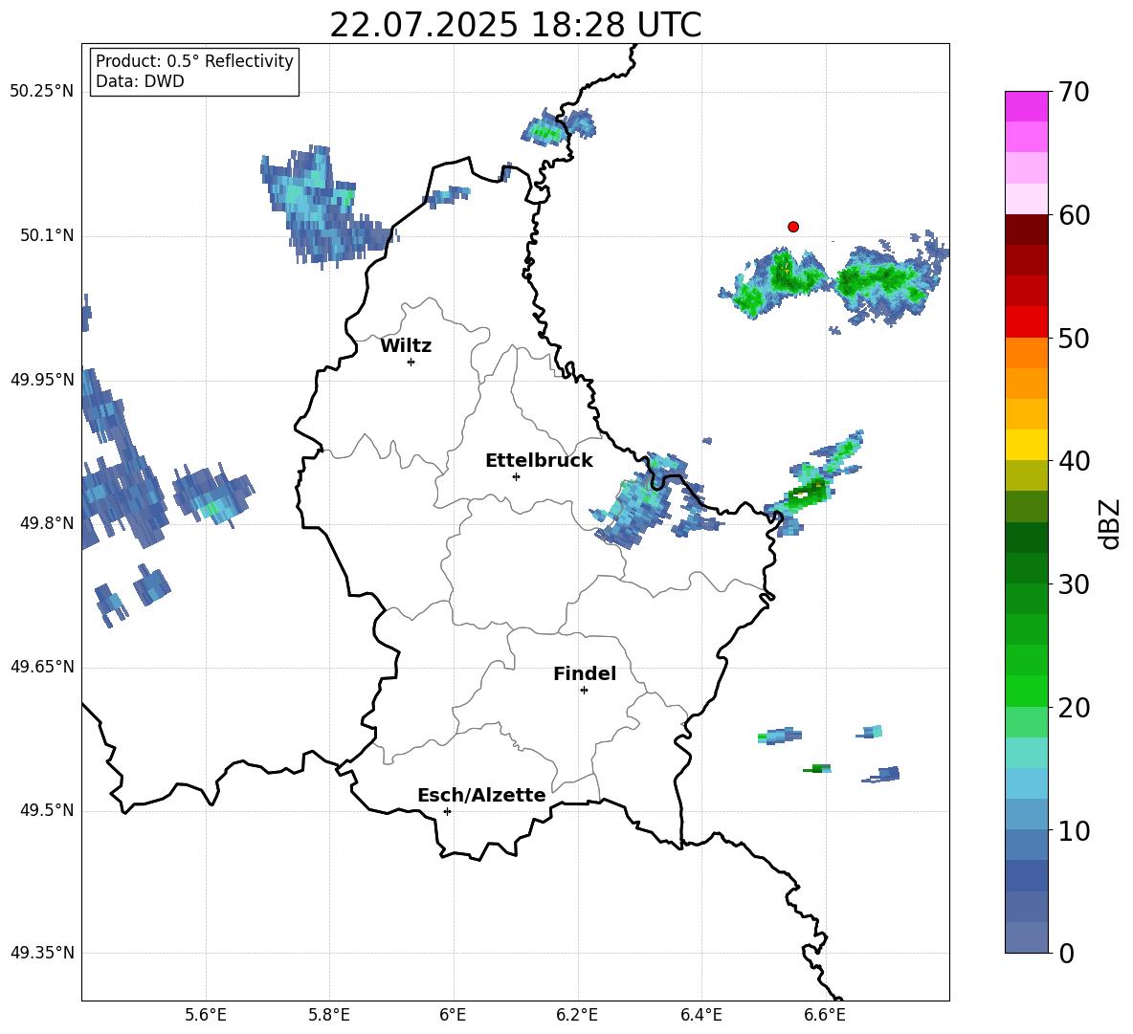Screen dimensions: 1133x1034
Task: Click 'Product: 0.5° Reflectivity' text
Action: 194,61
